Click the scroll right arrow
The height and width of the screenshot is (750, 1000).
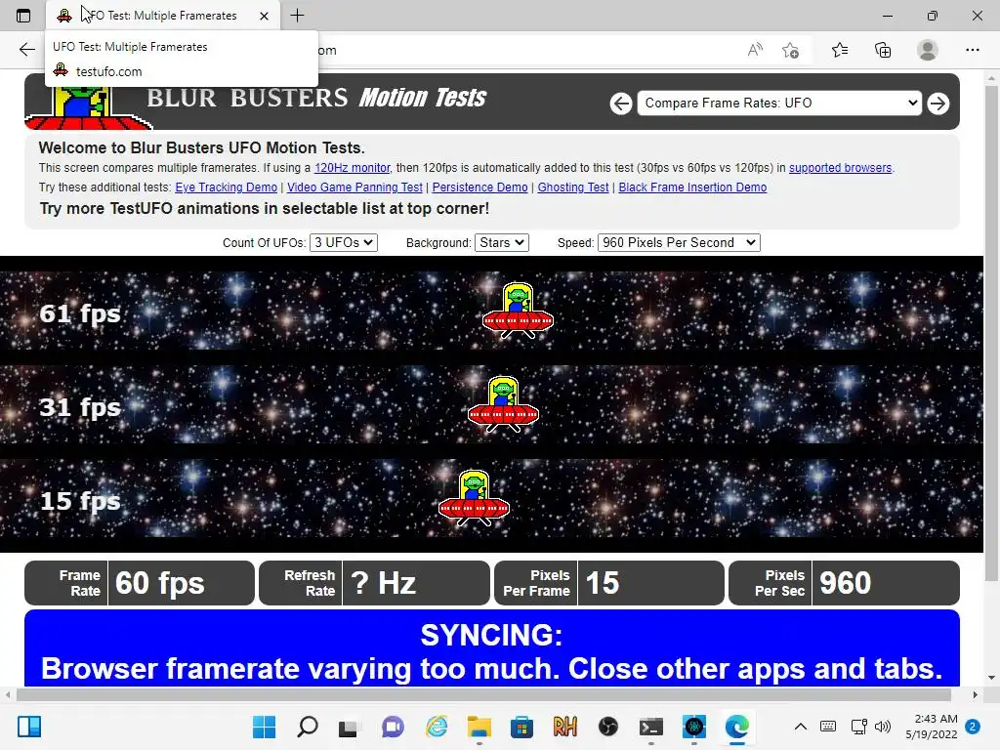tap(976, 694)
